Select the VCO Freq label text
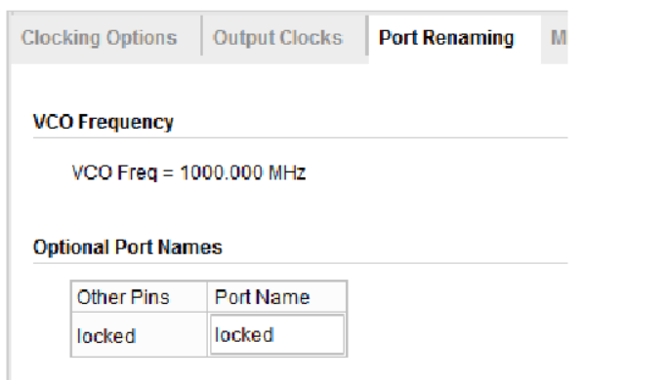 [x=114, y=172]
